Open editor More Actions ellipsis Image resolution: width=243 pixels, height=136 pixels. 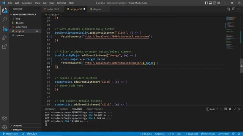[239, 9]
